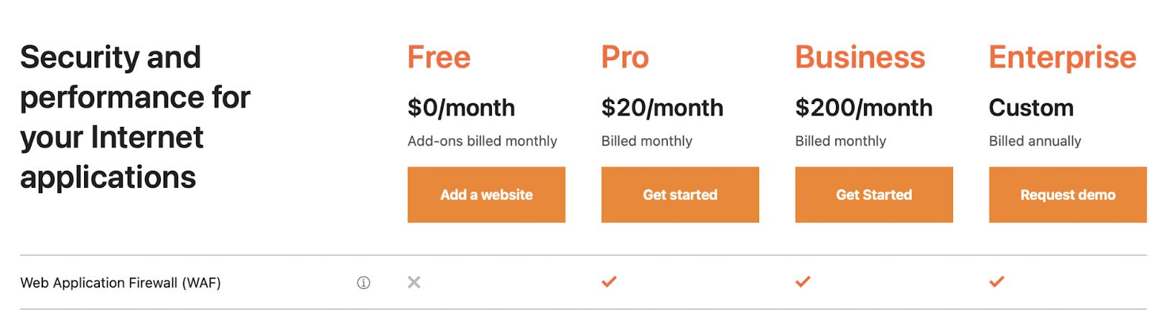Click the info icon beside Web Application Firewall
Image resolution: width=1149 pixels, height=312 pixels.
coord(363,283)
